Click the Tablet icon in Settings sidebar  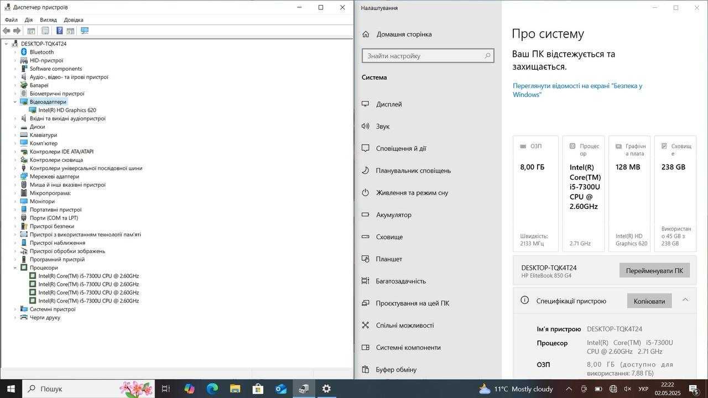[365, 259]
